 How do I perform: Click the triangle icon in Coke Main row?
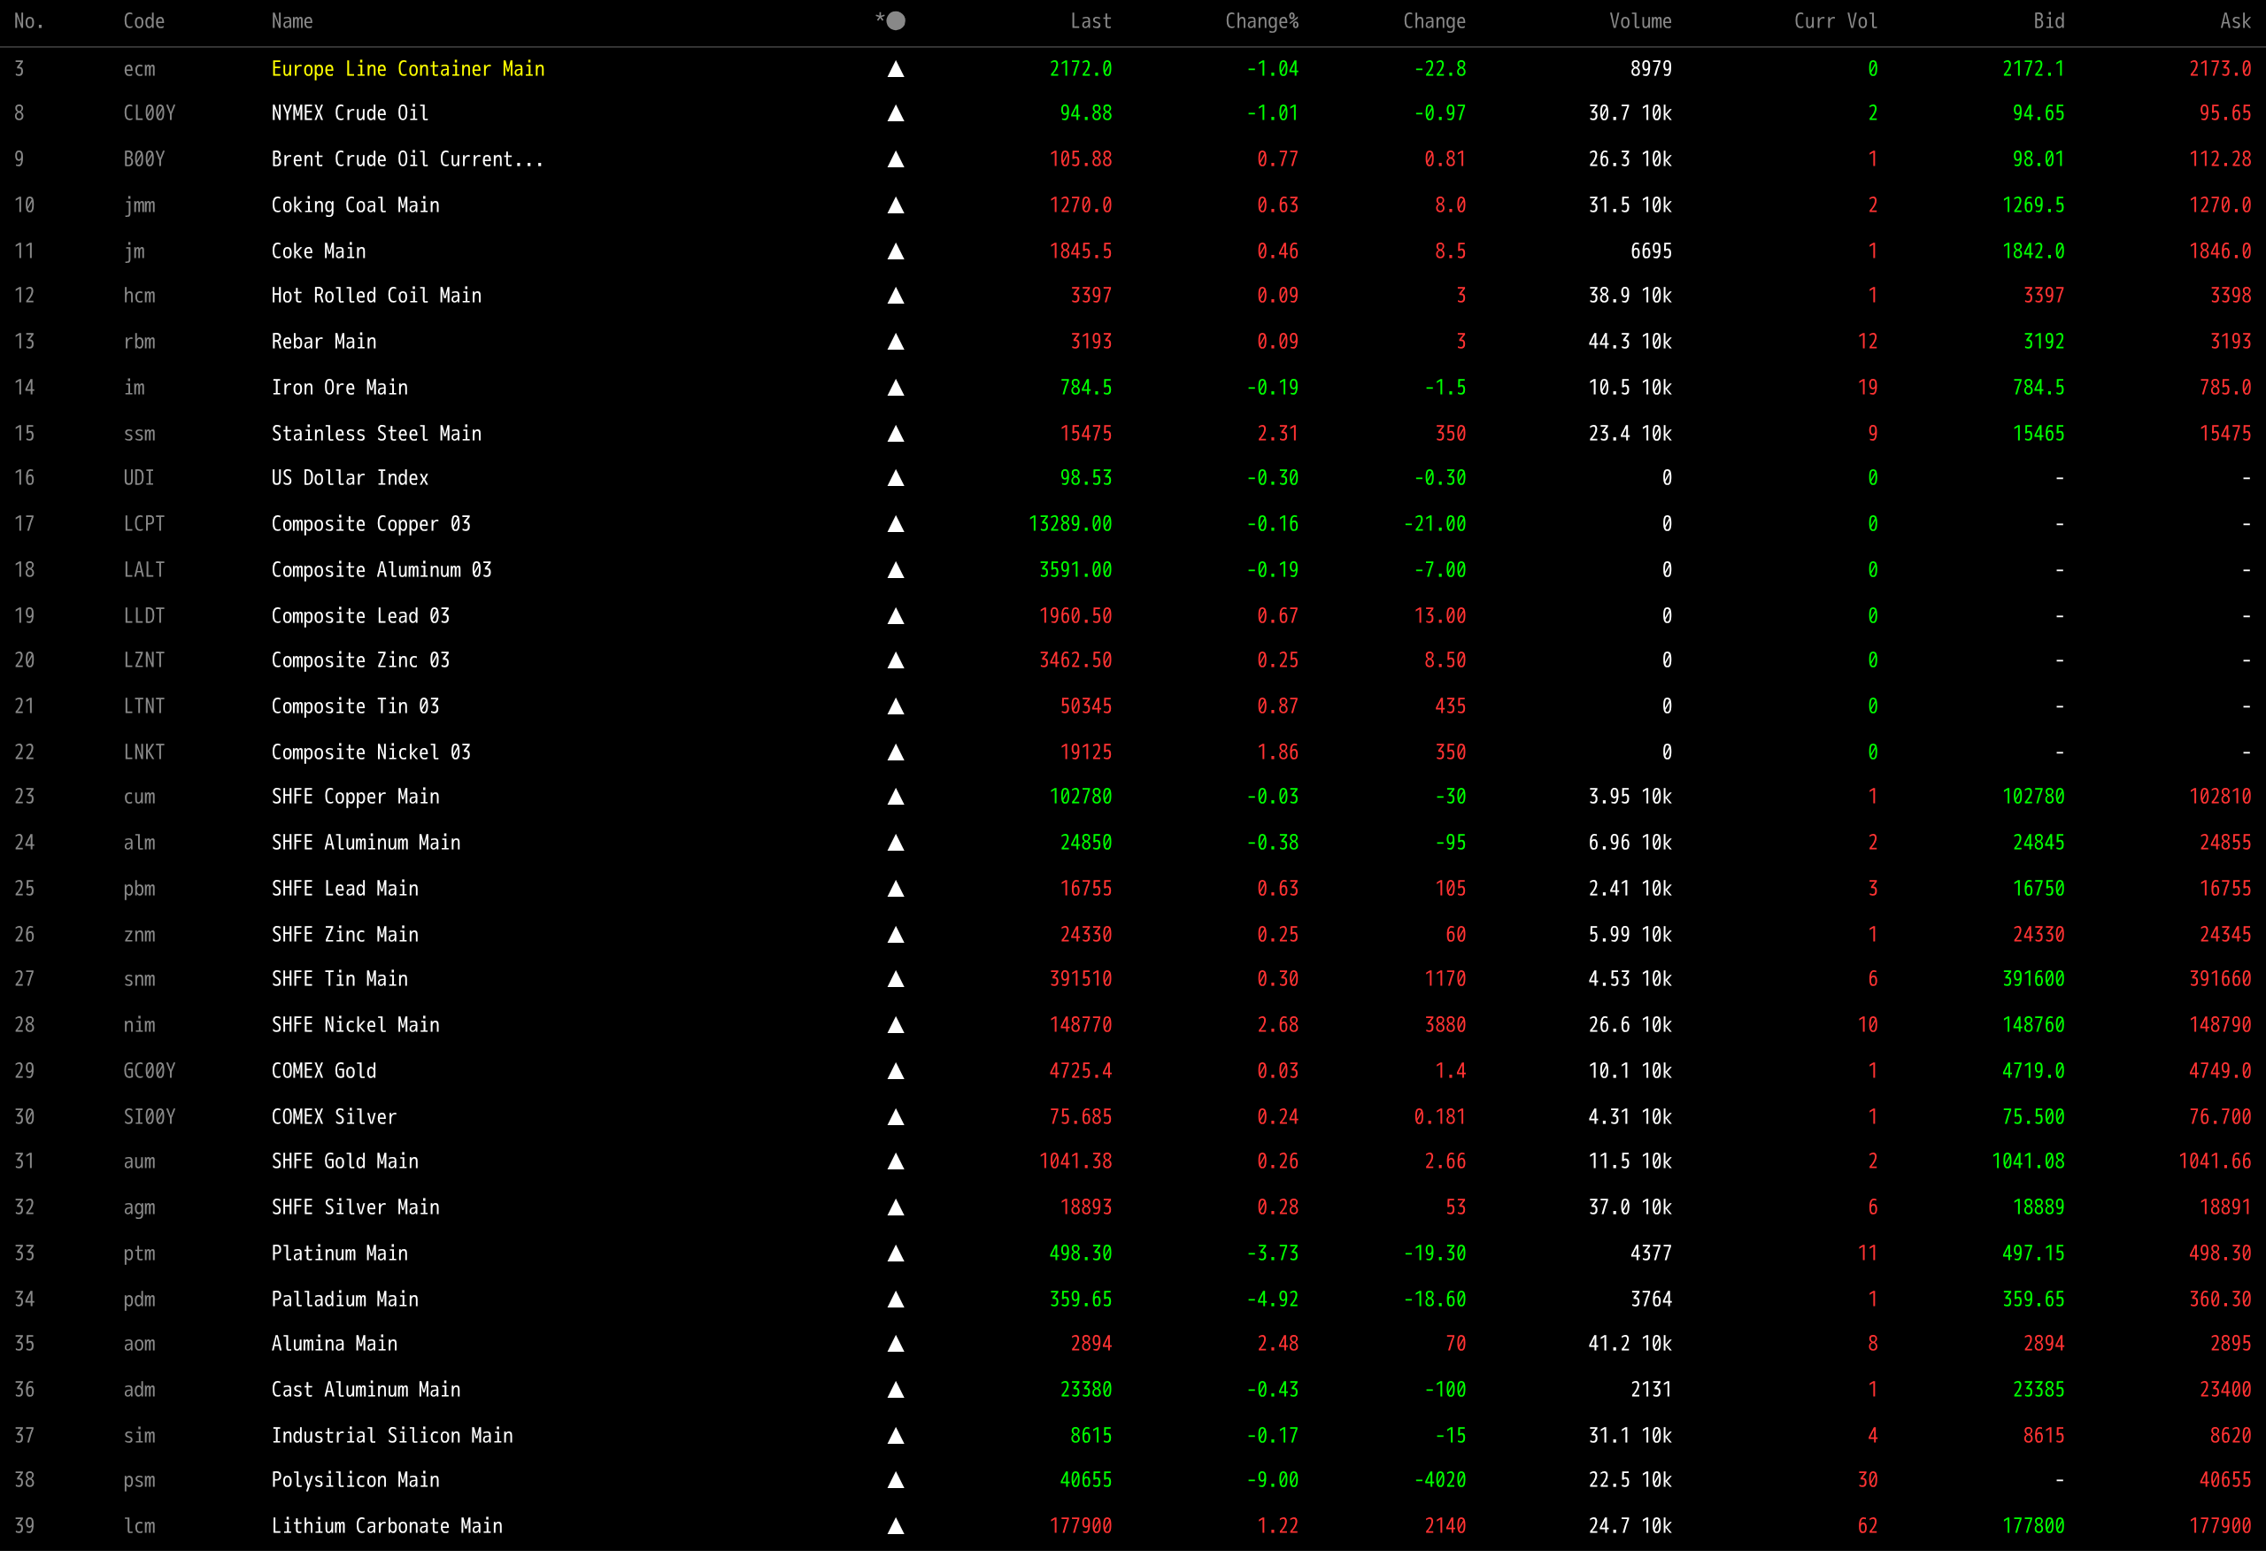tap(895, 252)
